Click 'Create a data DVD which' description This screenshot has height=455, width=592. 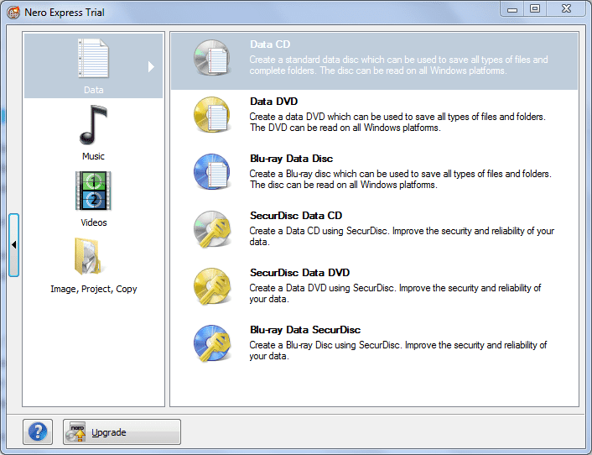(x=397, y=122)
